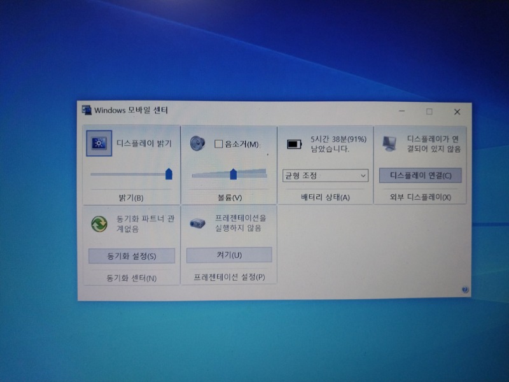Click the 밝기(B) label
The height and width of the screenshot is (382, 509).
click(x=131, y=197)
